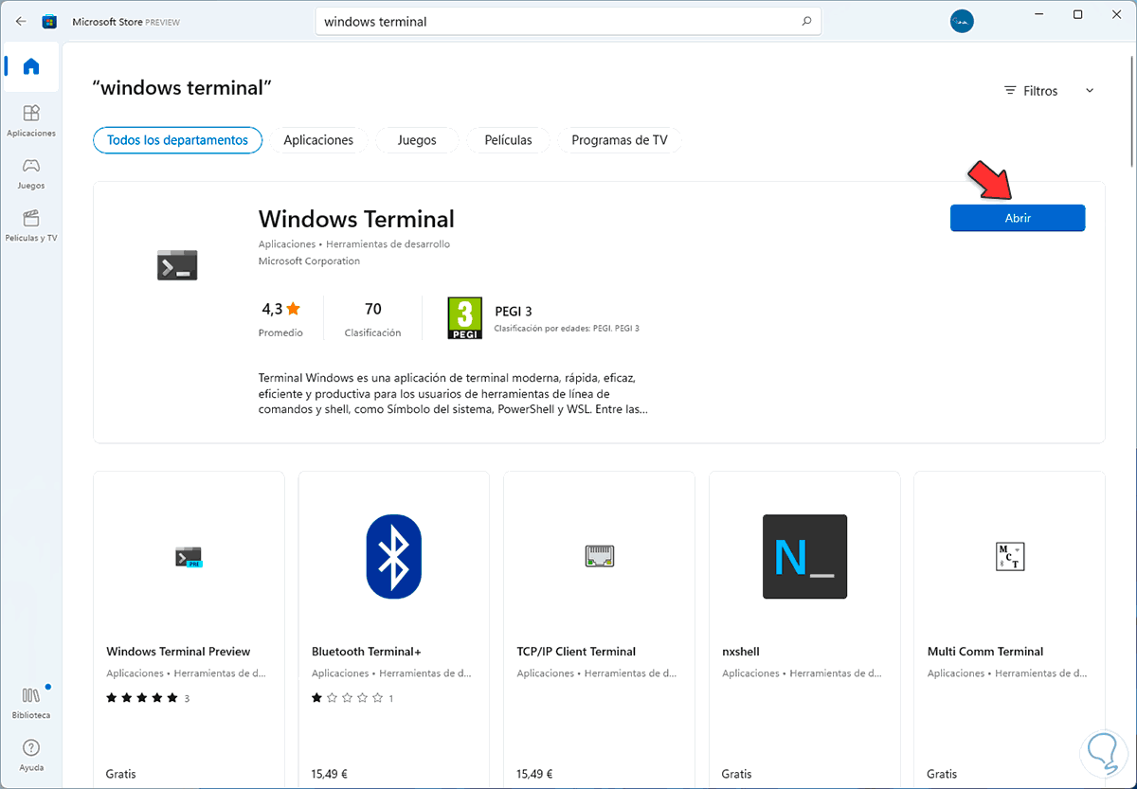
Task: Expand the Filtros chevron
Action: [x=1089, y=91]
